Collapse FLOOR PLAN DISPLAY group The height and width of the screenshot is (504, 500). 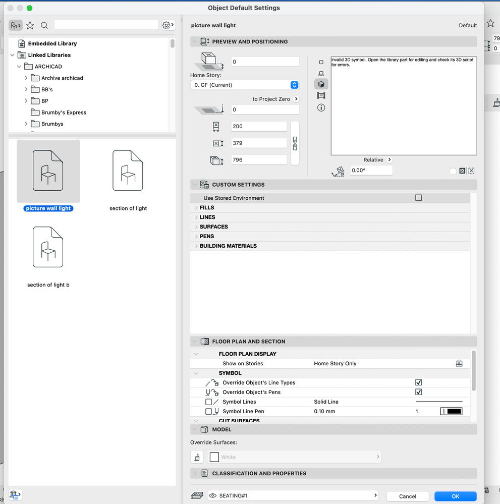pos(196,354)
